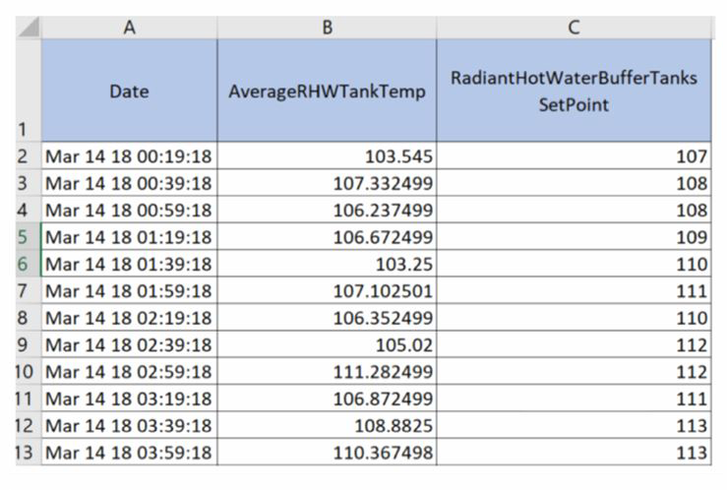Select cell Mar 14 18 03:19:18

[x=129, y=398]
